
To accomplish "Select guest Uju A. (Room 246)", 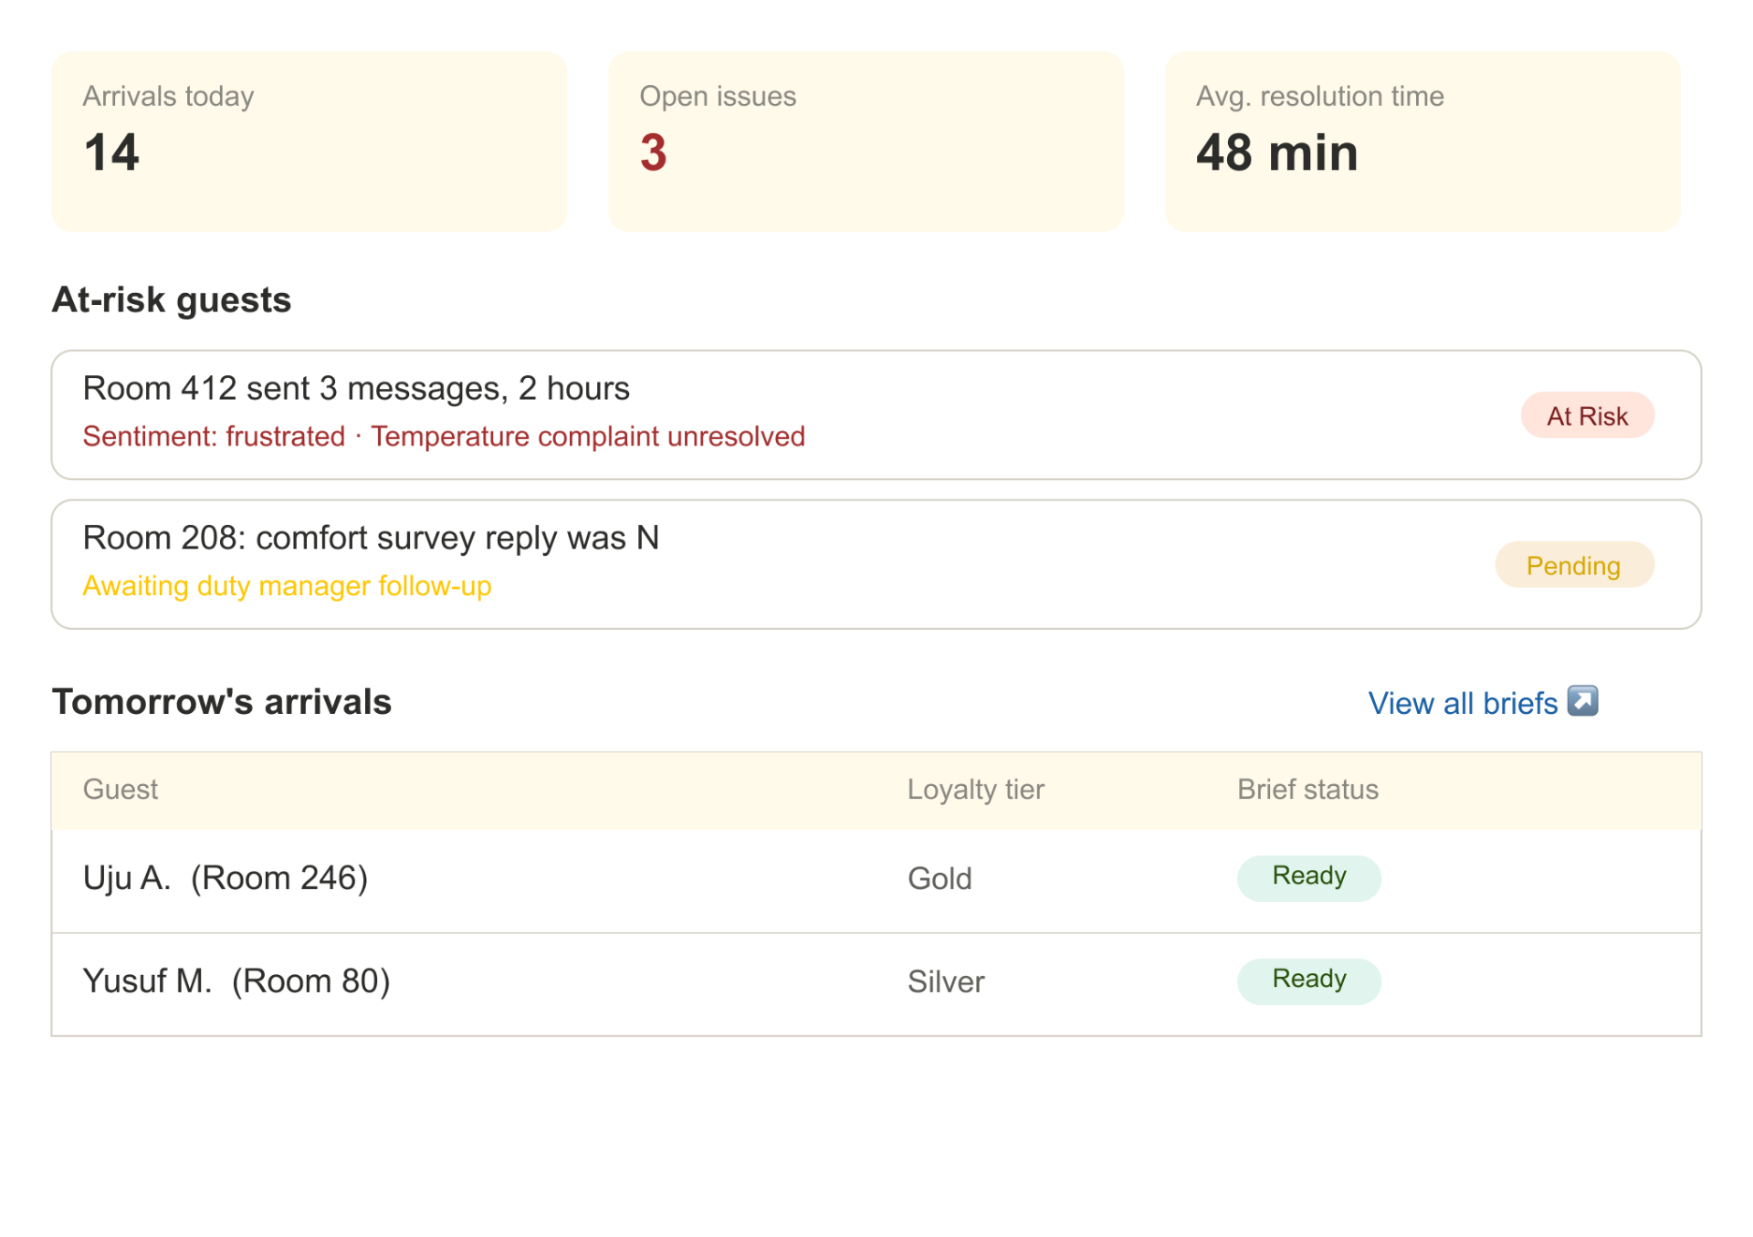I will click(226, 878).
